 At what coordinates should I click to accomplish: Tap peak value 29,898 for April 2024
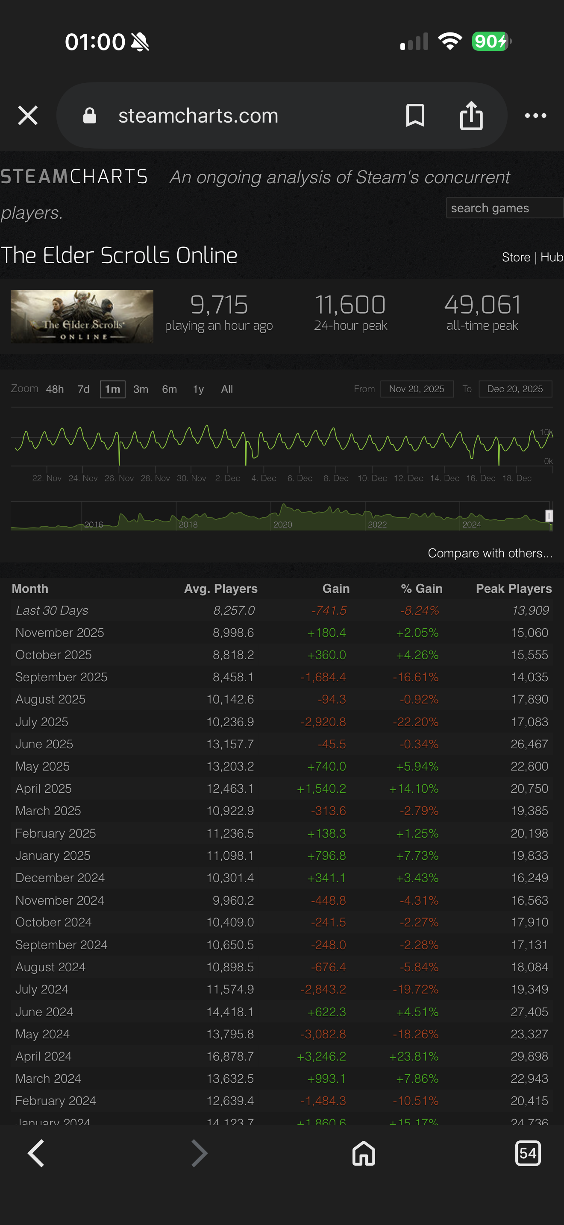point(529,1056)
